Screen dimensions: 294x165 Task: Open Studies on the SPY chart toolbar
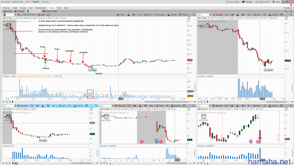click(x=273, y=15)
